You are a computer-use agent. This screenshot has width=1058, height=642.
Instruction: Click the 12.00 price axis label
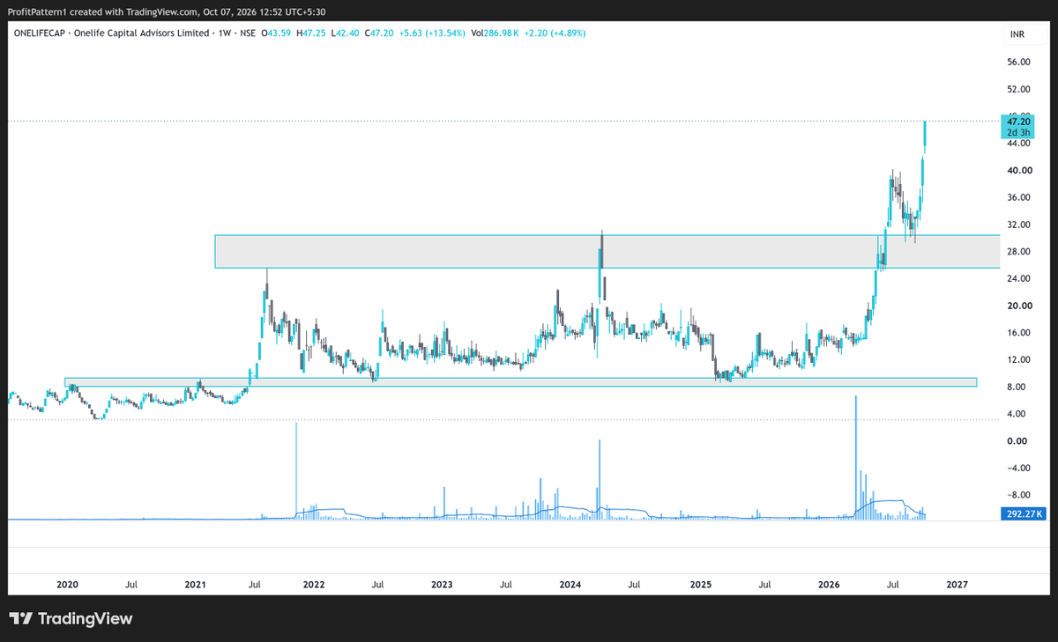click(x=1019, y=360)
